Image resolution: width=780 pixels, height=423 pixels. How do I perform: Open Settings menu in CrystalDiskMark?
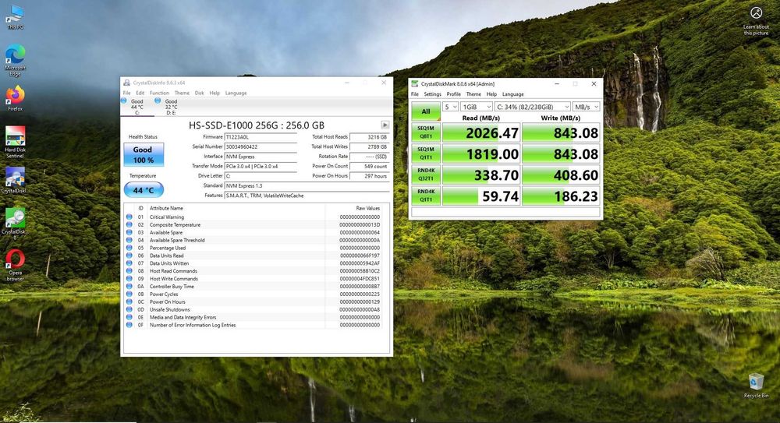point(432,94)
